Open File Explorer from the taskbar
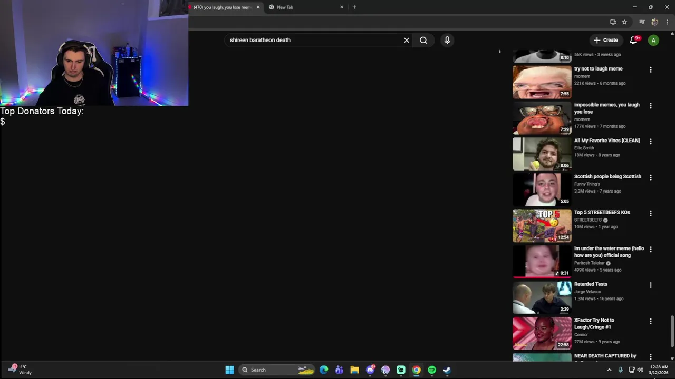Viewport: 675px width, 379px height. pyautogui.click(x=354, y=370)
